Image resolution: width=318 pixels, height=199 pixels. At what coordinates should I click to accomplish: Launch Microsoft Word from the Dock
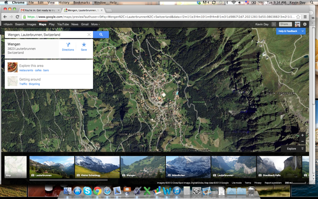(x=167, y=191)
